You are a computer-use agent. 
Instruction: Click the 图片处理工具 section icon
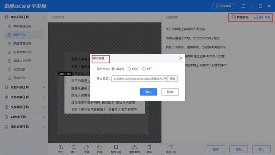tap(6, 127)
